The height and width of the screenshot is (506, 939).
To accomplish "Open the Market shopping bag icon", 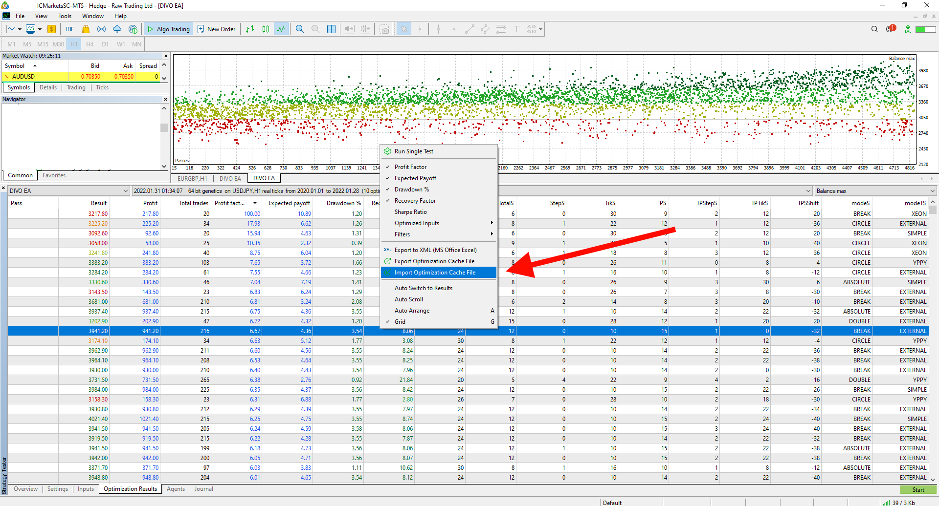I will tap(86, 29).
